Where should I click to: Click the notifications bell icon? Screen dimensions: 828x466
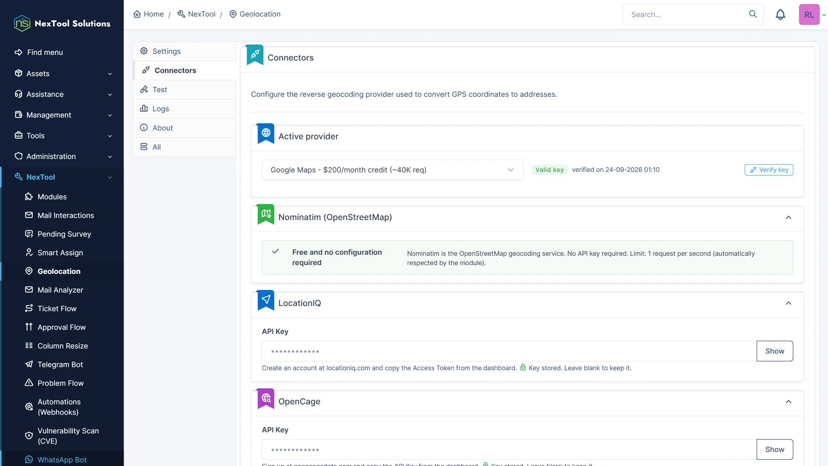click(780, 14)
